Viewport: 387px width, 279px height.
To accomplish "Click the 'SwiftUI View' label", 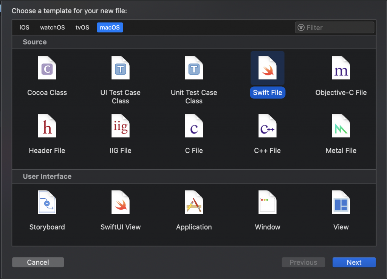I will point(121,227).
